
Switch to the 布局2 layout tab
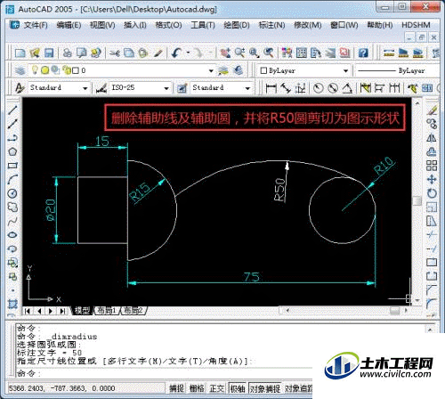pyautogui.click(x=133, y=311)
